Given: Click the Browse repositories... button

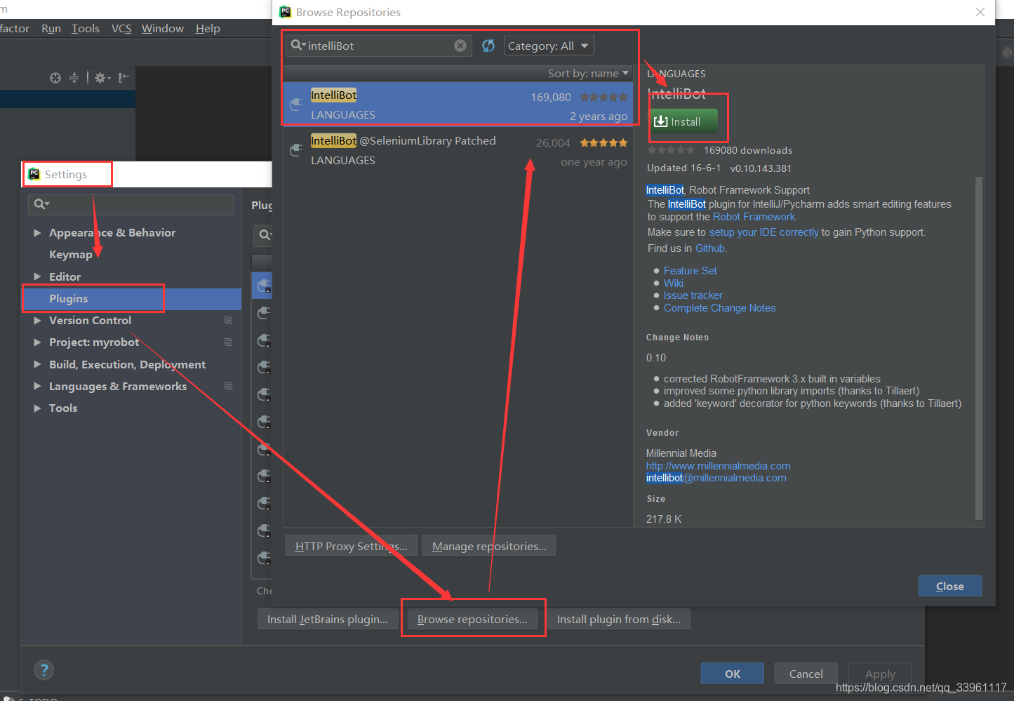Looking at the screenshot, I should point(472,620).
